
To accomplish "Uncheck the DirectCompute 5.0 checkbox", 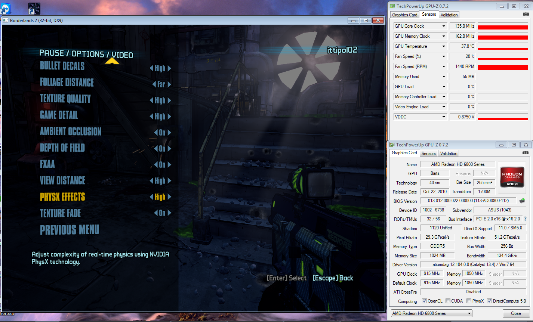I will click(489, 301).
